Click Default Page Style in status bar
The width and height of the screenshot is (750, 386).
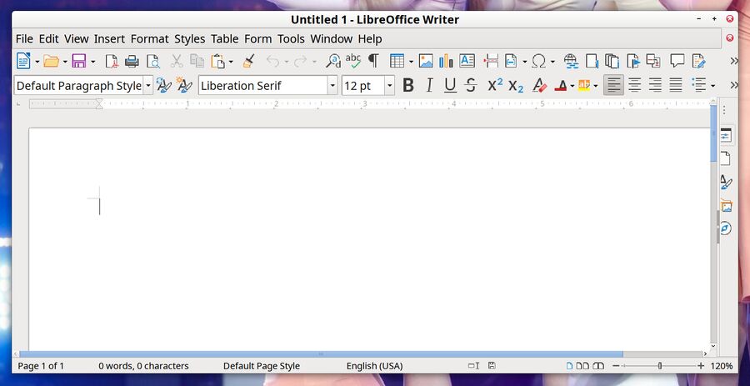(261, 366)
